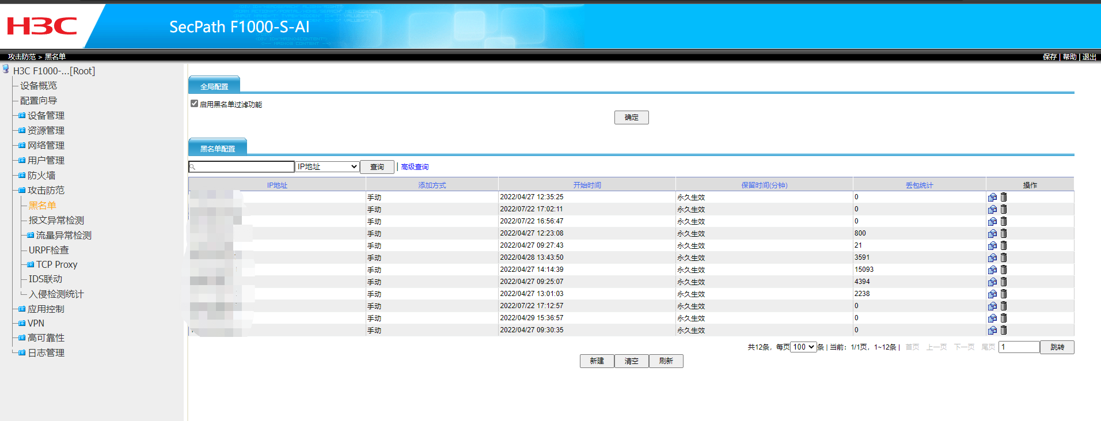Edit the entry started 2022/04/27 09:27:43
This screenshot has width=1101, height=421.
pos(992,246)
